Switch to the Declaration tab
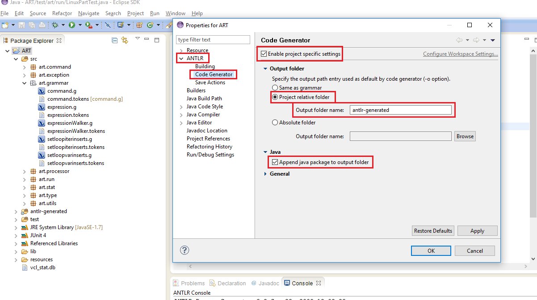Image resolution: width=537 pixels, height=300 pixels. [x=228, y=283]
